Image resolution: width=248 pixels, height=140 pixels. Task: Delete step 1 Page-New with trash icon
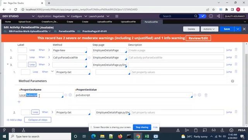[x=236, y=50]
